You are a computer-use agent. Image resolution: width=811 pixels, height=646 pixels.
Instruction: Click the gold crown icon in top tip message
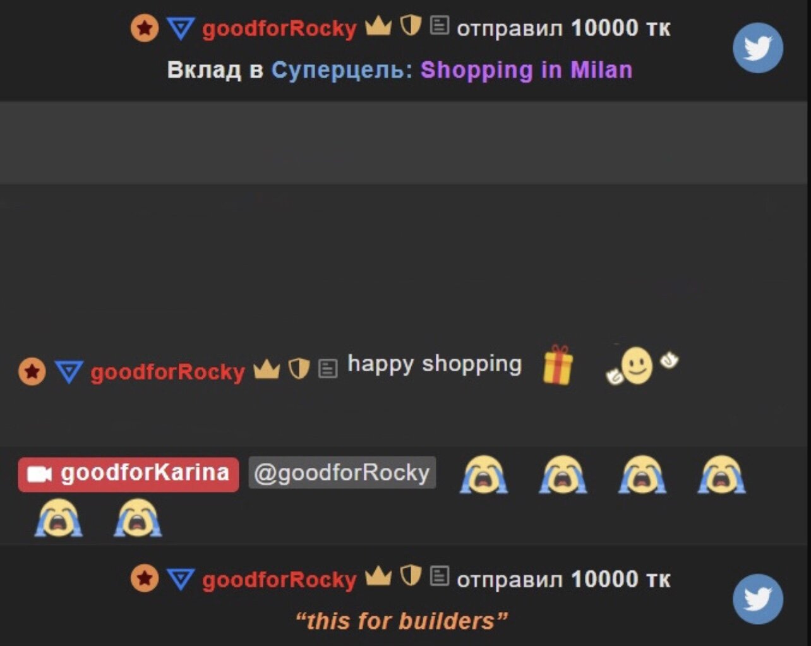[378, 27]
